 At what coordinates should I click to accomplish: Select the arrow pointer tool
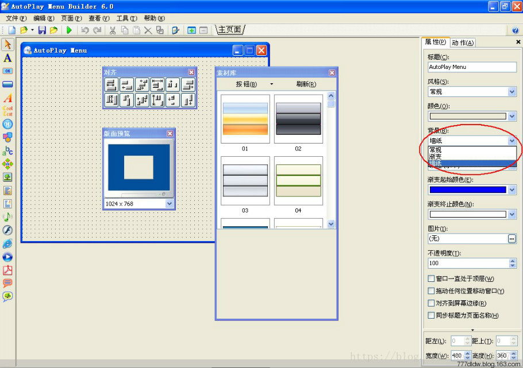[7, 44]
